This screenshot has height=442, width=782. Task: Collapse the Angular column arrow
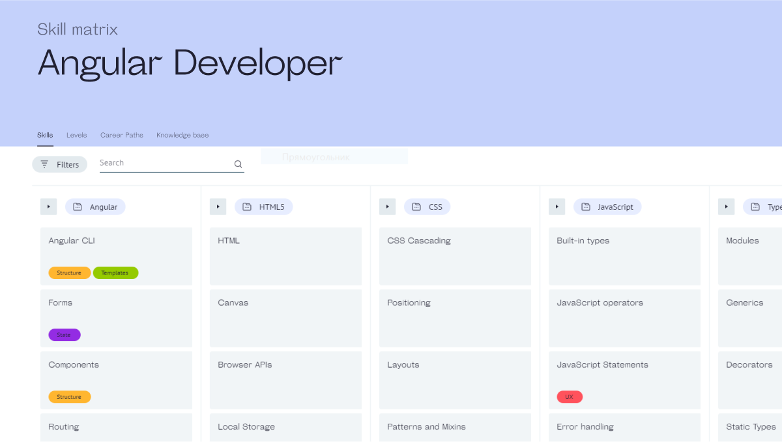[48, 207]
